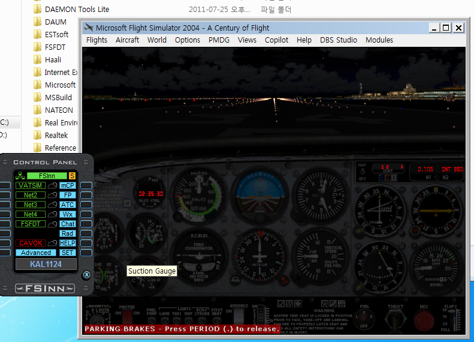This screenshot has height=342, width=474.
Task: Toggle the LAND light switch
Action: pos(164,320)
